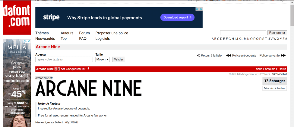294x127 pixels.
Task: Browse fonts starting with letter G
Action: (x=230, y=39)
